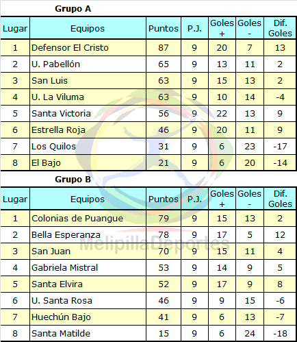Click the Equipos header in Grupo B
Screen dimensions: 297x342
[x=88, y=199]
